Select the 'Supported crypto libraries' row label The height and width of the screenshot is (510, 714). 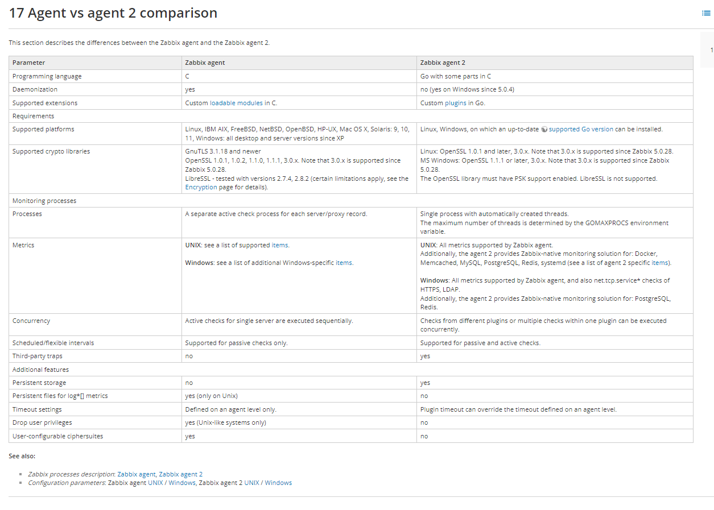(51, 151)
